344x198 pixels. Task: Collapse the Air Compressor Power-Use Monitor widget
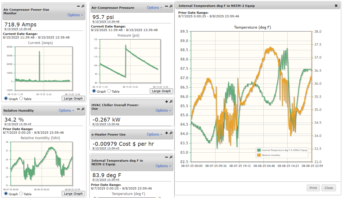78,6
